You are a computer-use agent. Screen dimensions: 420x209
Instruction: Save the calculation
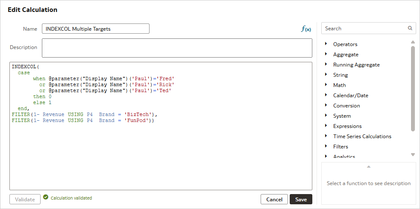coord(301,199)
